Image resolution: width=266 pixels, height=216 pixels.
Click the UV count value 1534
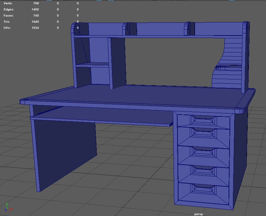tap(35, 28)
